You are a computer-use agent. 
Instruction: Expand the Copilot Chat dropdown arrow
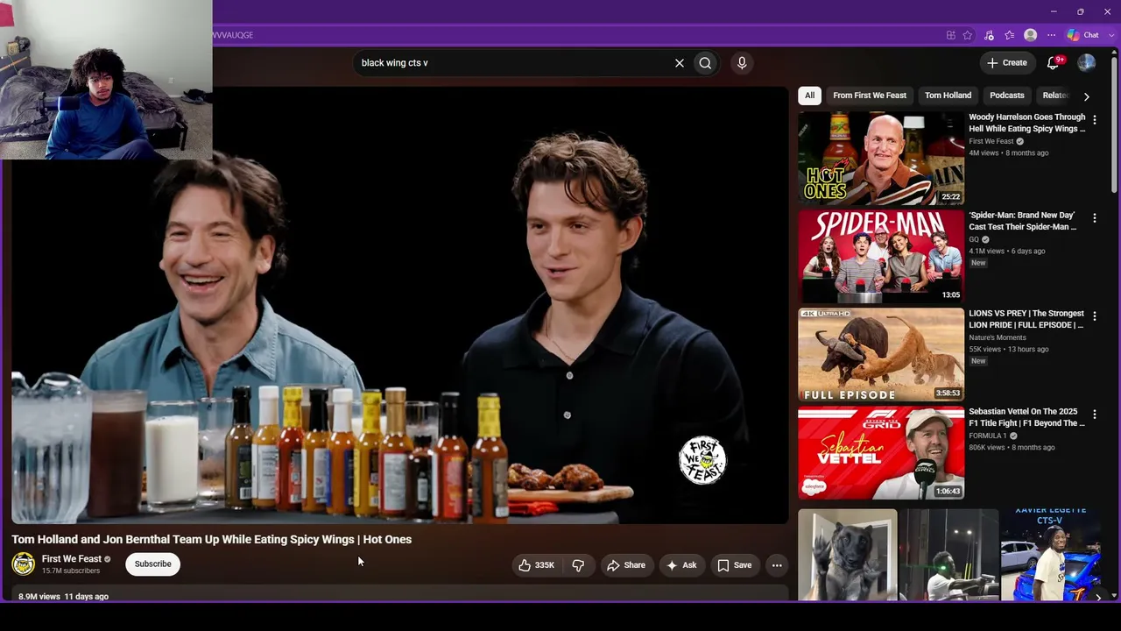click(1110, 35)
